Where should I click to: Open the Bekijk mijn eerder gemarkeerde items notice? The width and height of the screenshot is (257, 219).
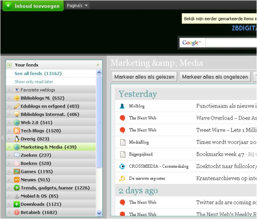[x=219, y=19]
